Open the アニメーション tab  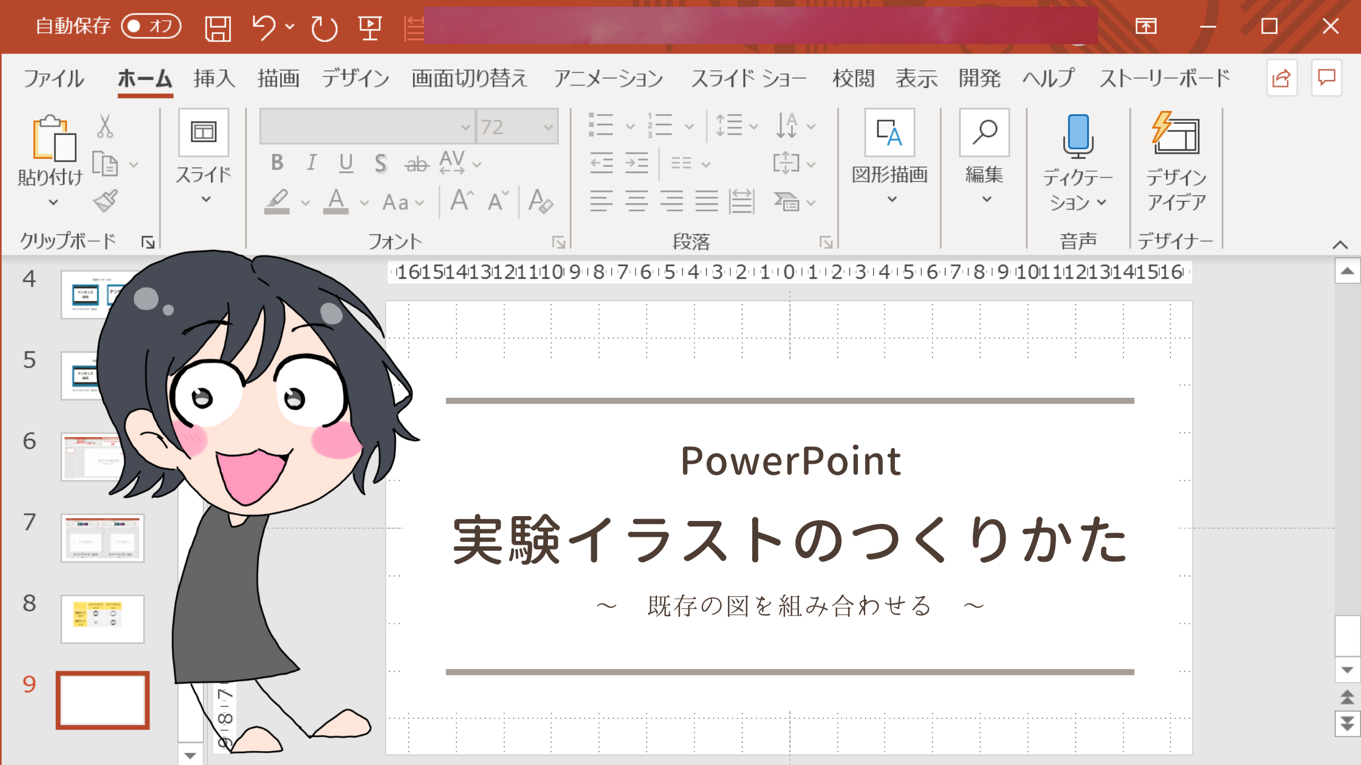[608, 78]
